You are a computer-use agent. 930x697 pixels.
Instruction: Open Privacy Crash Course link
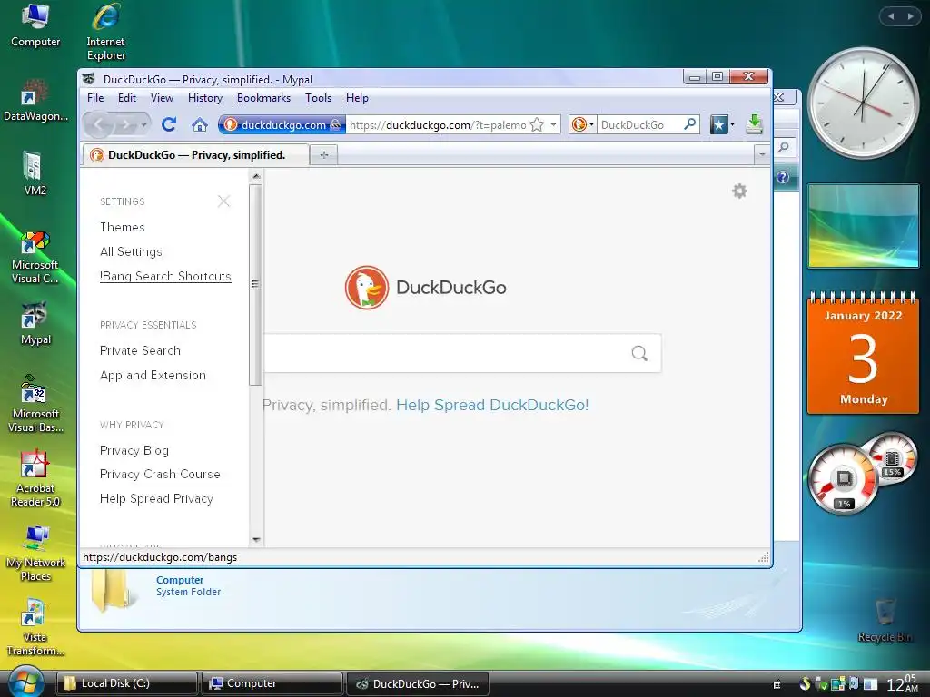(x=160, y=474)
